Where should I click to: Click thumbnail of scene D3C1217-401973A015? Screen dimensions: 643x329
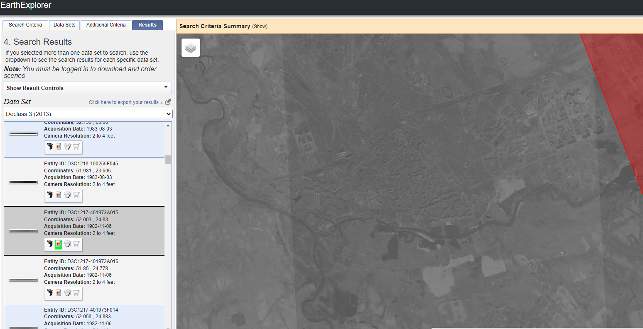[x=23, y=231]
